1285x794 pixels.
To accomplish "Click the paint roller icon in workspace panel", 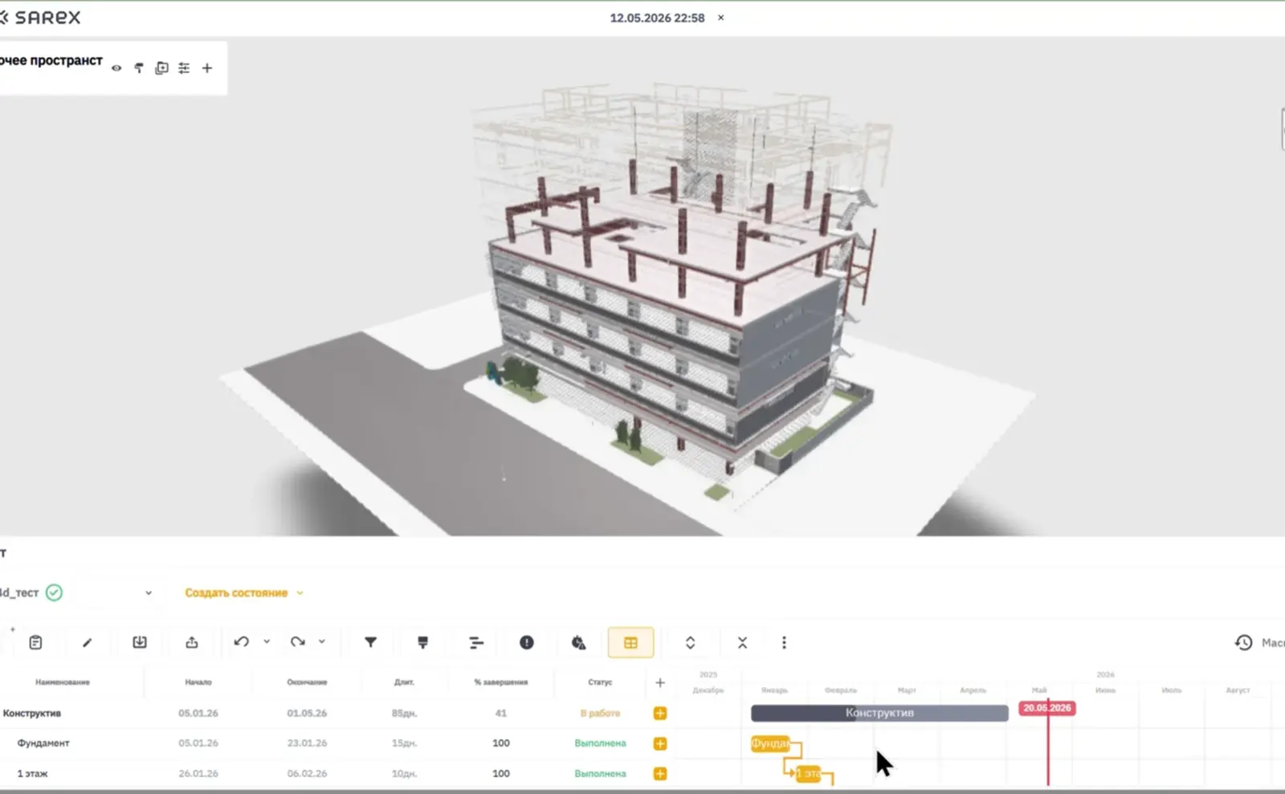I will (139, 68).
